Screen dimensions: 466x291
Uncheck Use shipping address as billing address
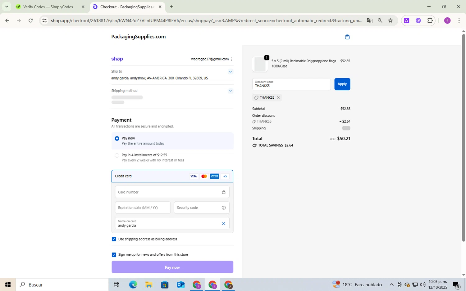click(114, 239)
